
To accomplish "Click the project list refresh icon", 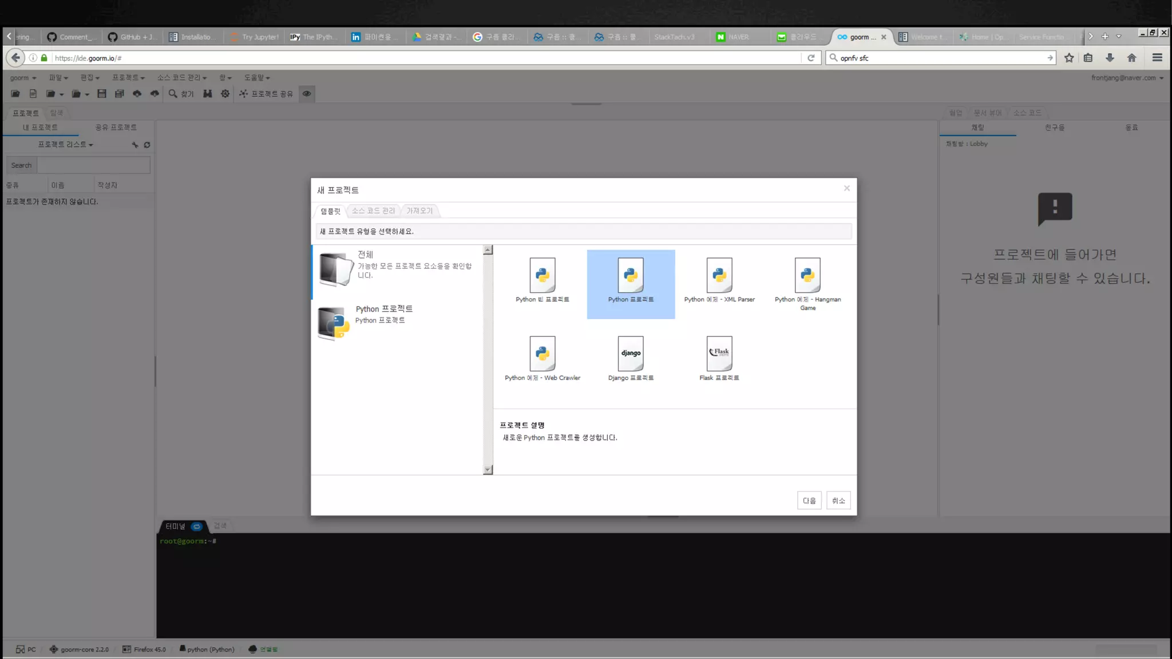I will 147,145.
